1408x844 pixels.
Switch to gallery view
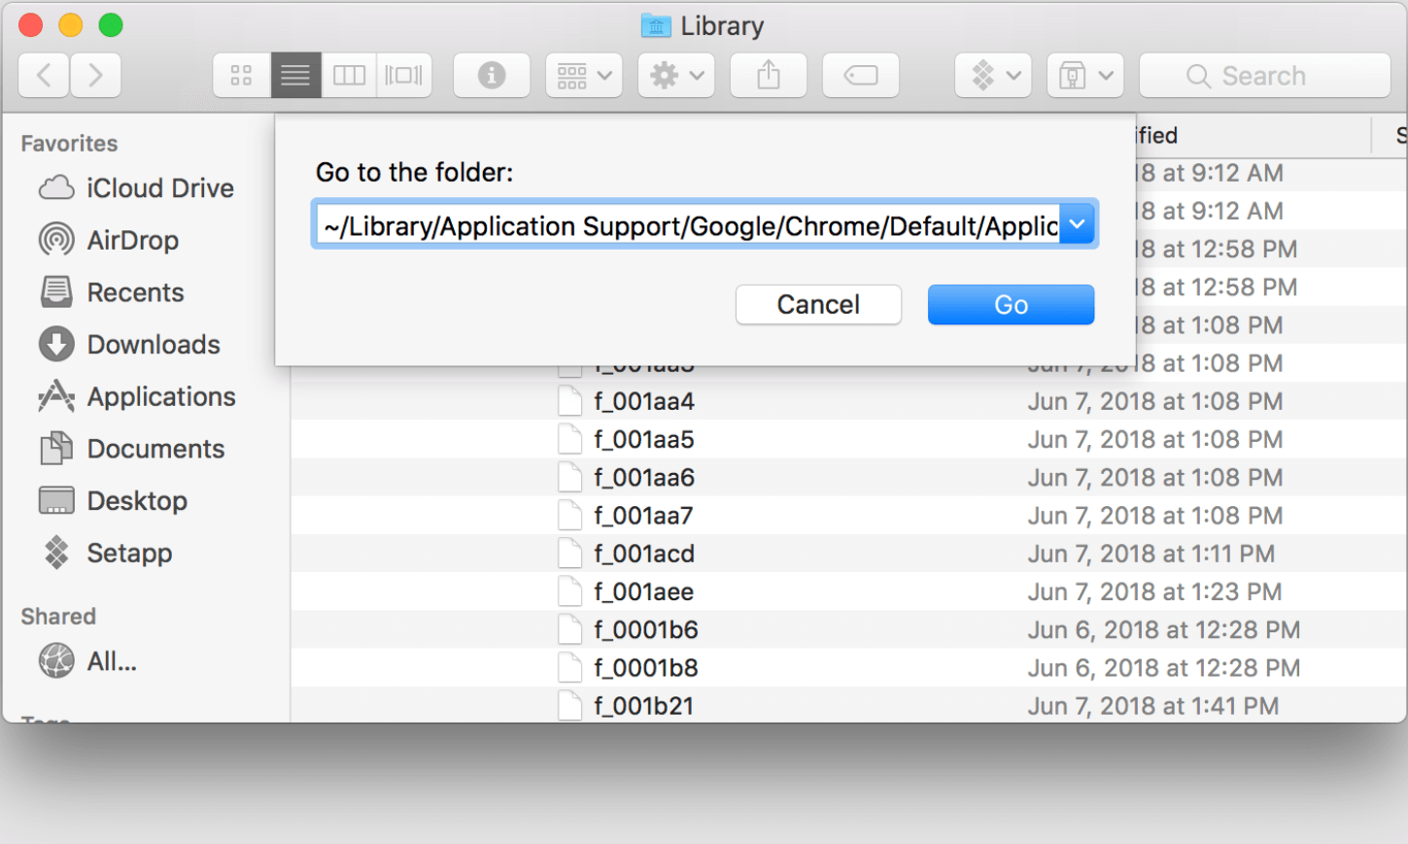(404, 76)
